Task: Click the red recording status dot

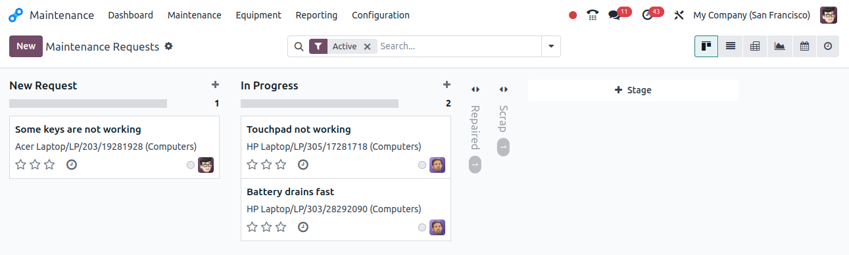Action: 573,15
